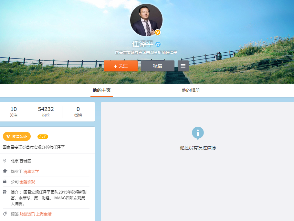Click the pencil note 简介 icon

5,192
